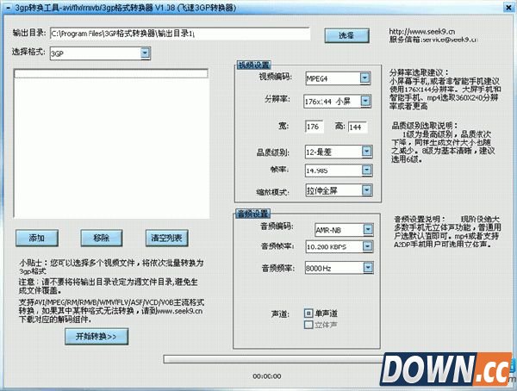Screen dimensions: 517x391
Task: Click the conversion progress bar
Action: [x=274, y=359]
